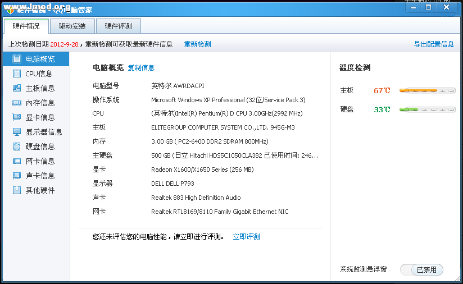The height and width of the screenshot is (284, 463).
Task: Click the 导出配置信息 link
Action: pyautogui.click(x=434, y=44)
